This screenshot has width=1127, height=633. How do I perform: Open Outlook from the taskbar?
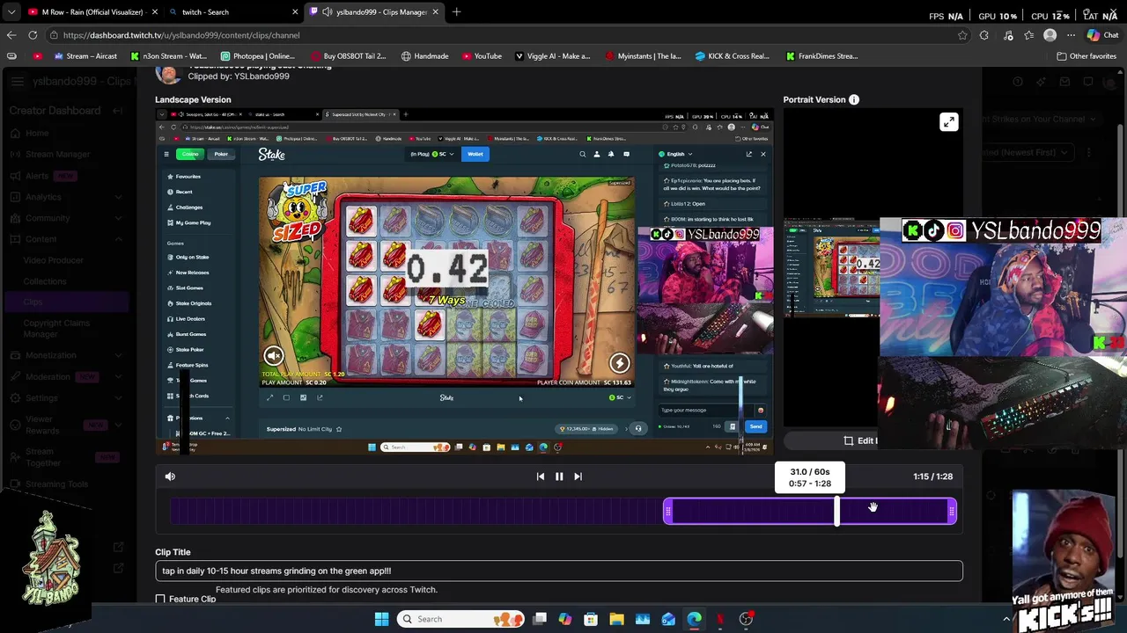point(668,619)
